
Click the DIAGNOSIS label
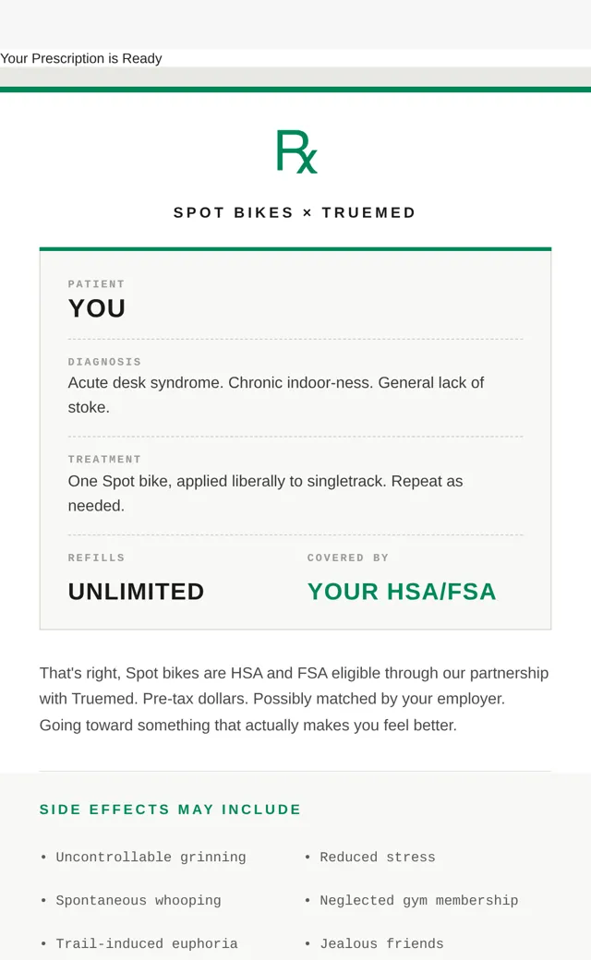click(x=104, y=362)
